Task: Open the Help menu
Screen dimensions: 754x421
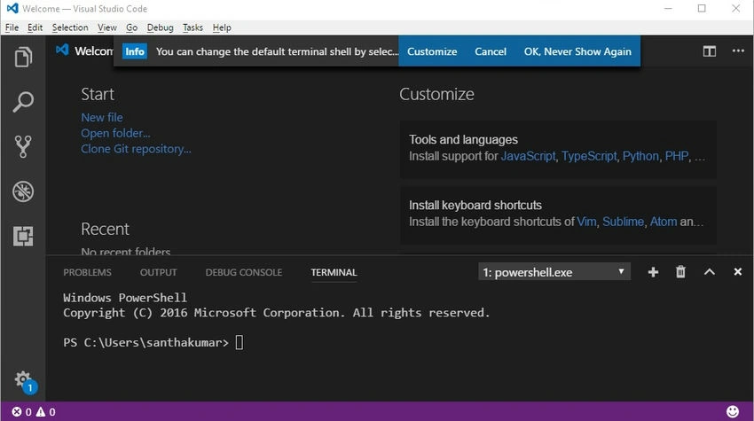Action: [222, 27]
